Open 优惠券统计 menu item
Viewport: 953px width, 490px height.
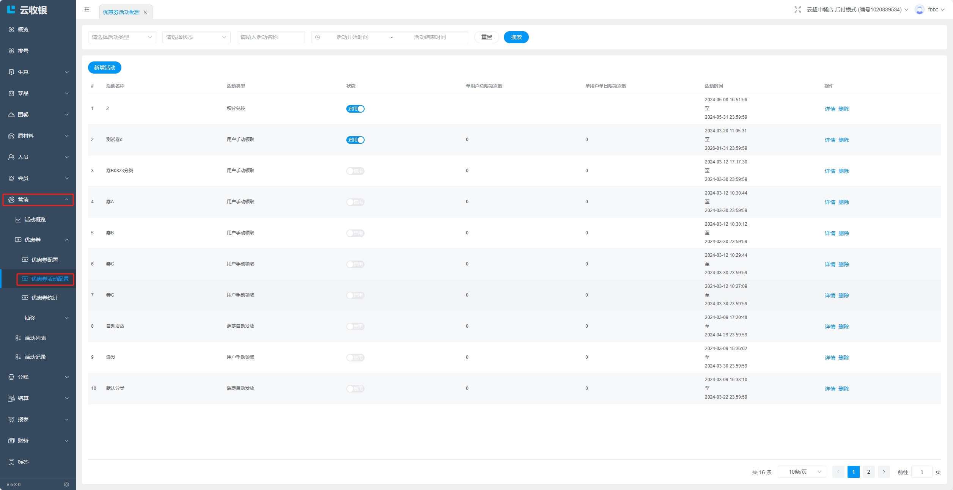coord(44,298)
